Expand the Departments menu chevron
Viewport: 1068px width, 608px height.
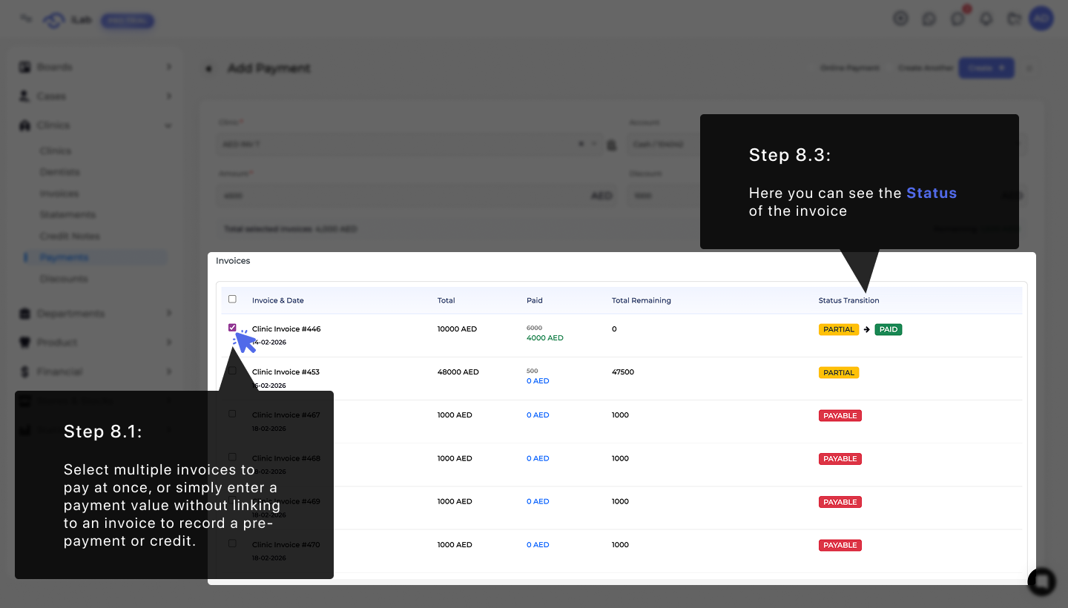point(169,314)
